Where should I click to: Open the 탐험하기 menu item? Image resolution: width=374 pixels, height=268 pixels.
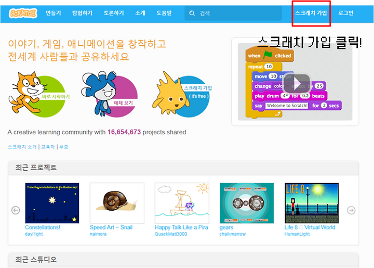[x=82, y=13]
